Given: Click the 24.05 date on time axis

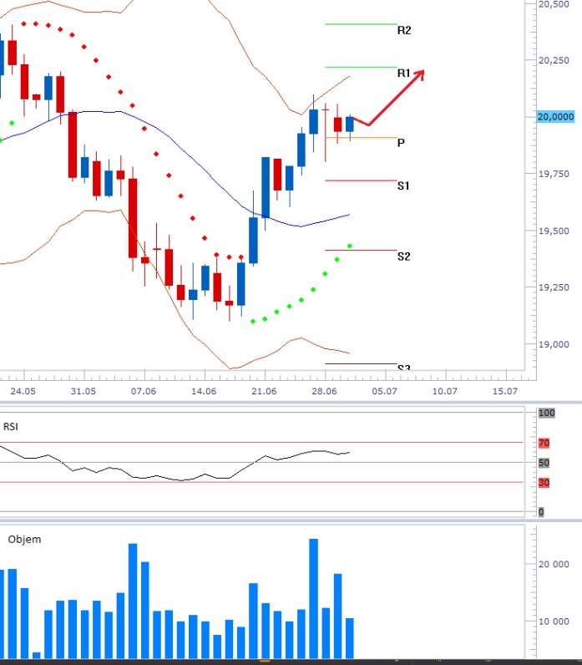Looking at the screenshot, I should (23, 391).
